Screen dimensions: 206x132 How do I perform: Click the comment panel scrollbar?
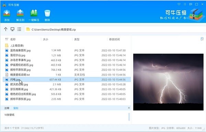click(x=129, y=117)
